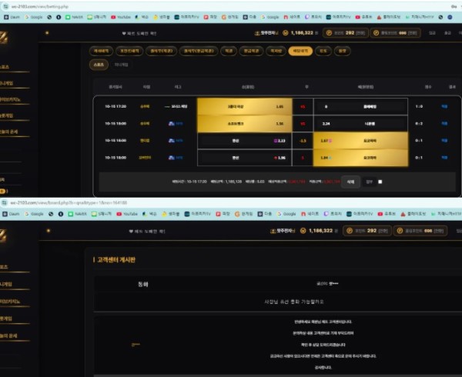Click the gold site logo in lower window

tap(4, 235)
